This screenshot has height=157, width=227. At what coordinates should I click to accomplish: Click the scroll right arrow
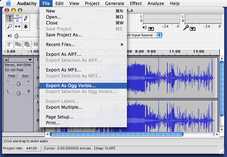pyautogui.click(x=217, y=134)
